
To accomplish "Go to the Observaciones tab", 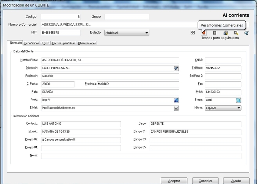I will (x=87, y=43).
